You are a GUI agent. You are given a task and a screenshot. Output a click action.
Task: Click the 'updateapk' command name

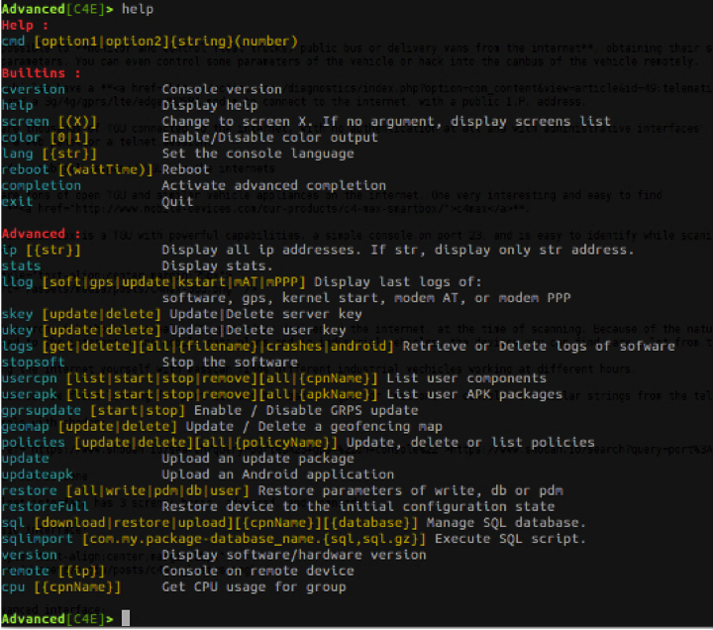pyautogui.click(x=37, y=474)
